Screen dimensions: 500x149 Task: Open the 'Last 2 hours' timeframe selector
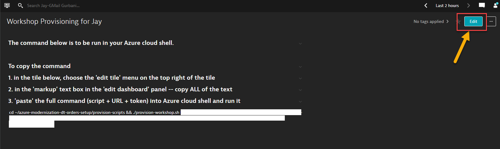click(x=447, y=5)
